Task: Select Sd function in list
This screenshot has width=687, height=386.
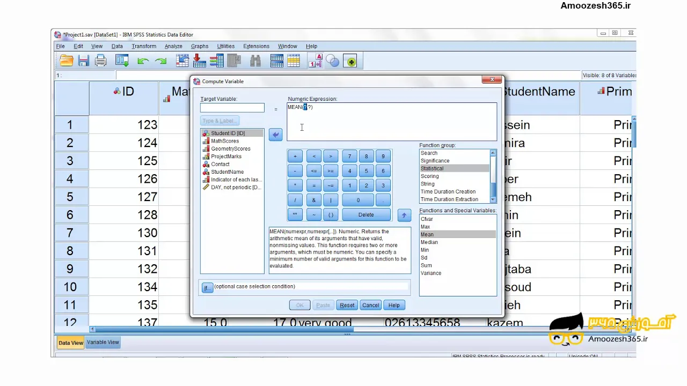Action: [458, 258]
